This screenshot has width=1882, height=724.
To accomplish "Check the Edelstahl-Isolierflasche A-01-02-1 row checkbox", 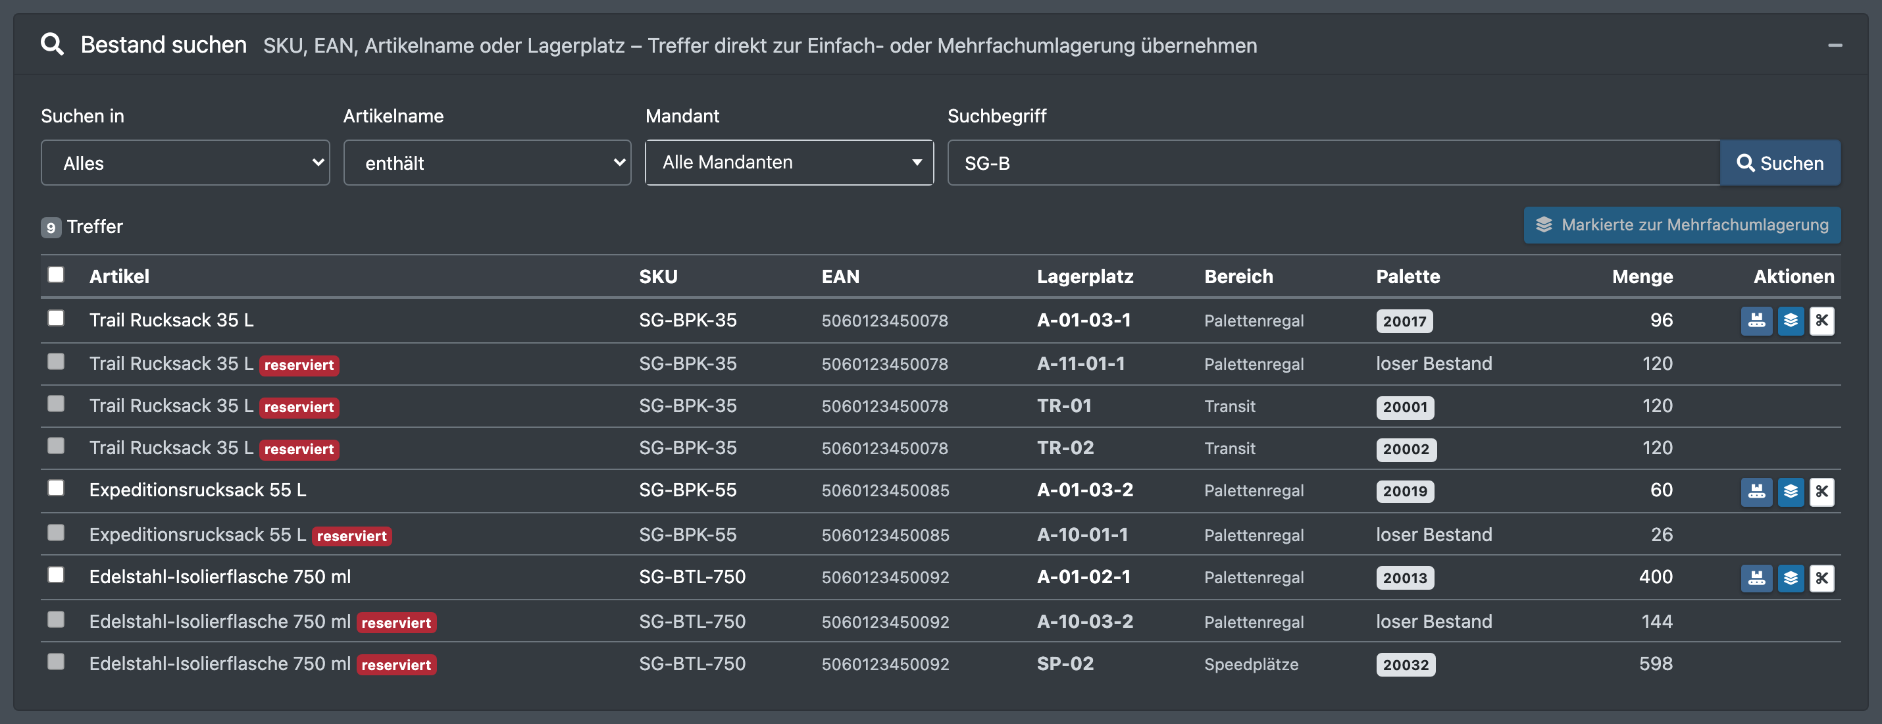I will (x=55, y=575).
